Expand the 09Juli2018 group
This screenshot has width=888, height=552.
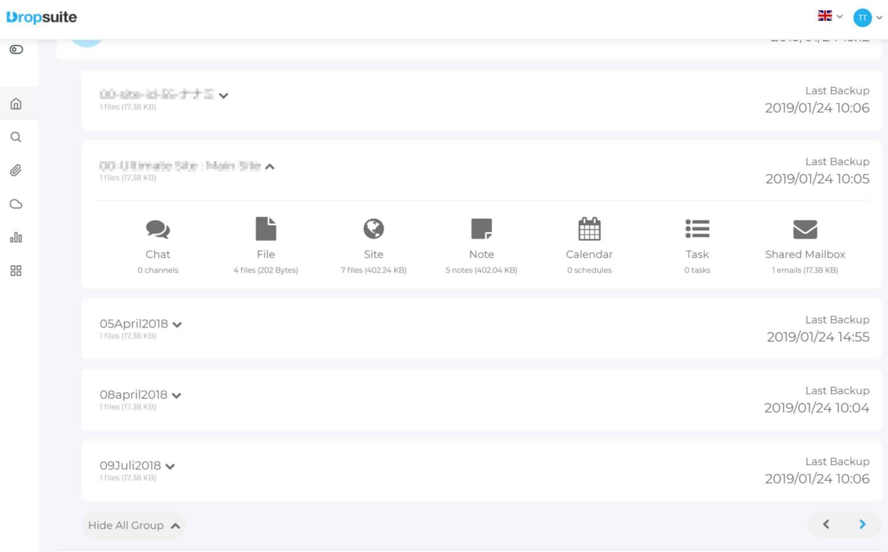coord(171,466)
